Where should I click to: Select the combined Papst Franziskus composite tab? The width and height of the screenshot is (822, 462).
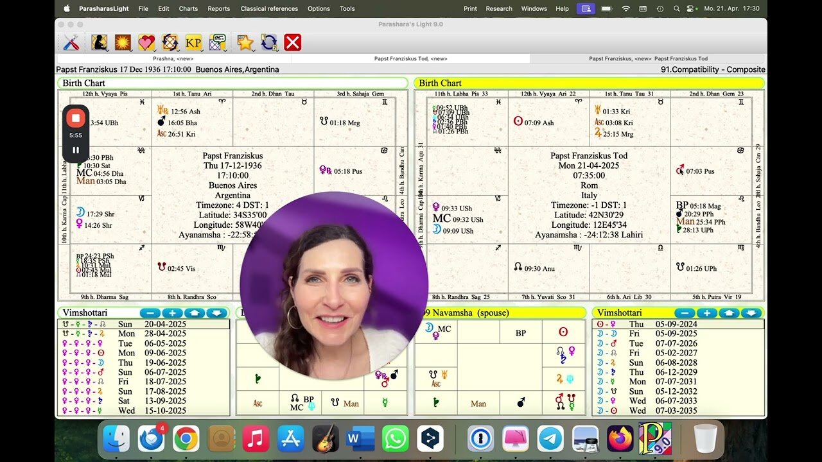click(649, 58)
